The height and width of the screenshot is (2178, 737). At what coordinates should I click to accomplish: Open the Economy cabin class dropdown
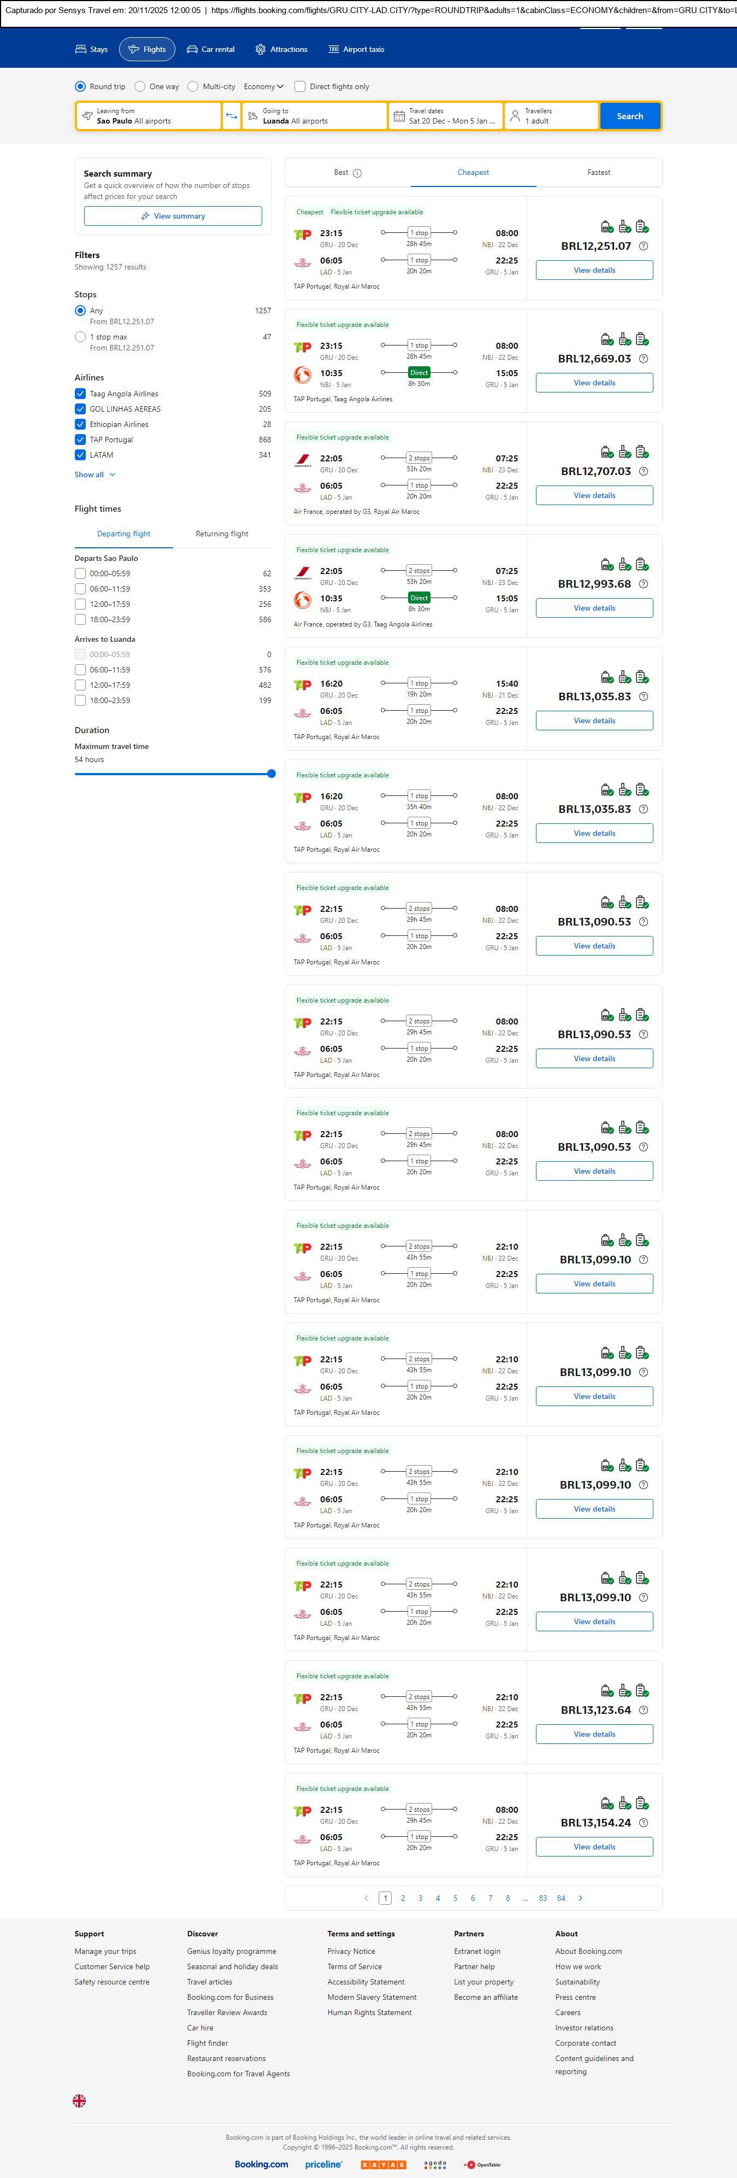click(263, 86)
